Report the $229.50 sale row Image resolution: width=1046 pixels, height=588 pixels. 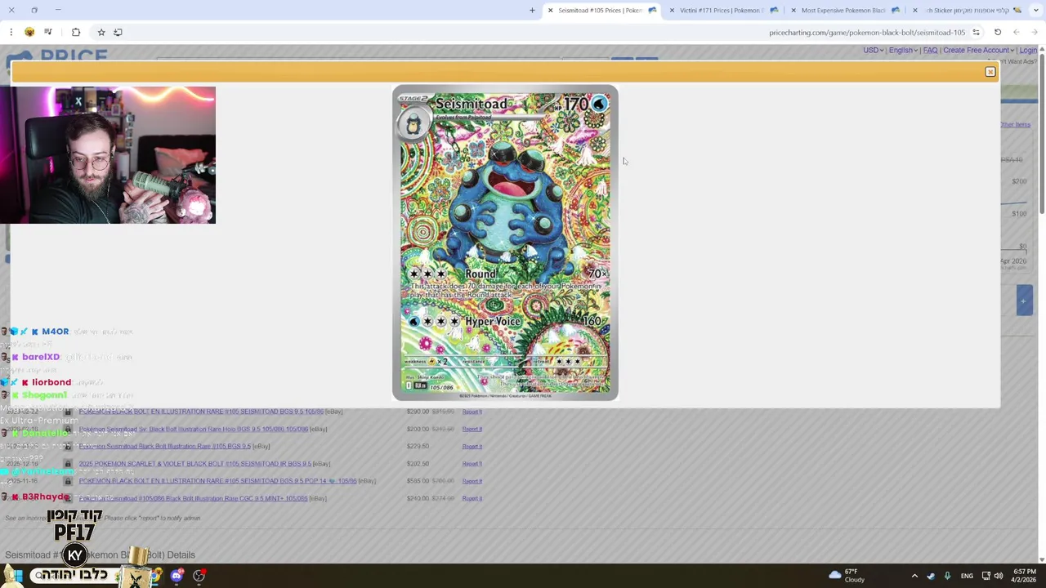point(472,446)
